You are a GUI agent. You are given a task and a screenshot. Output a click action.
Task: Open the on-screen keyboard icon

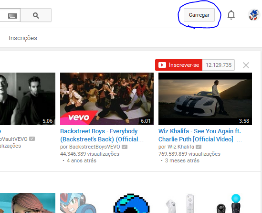[12, 16]
